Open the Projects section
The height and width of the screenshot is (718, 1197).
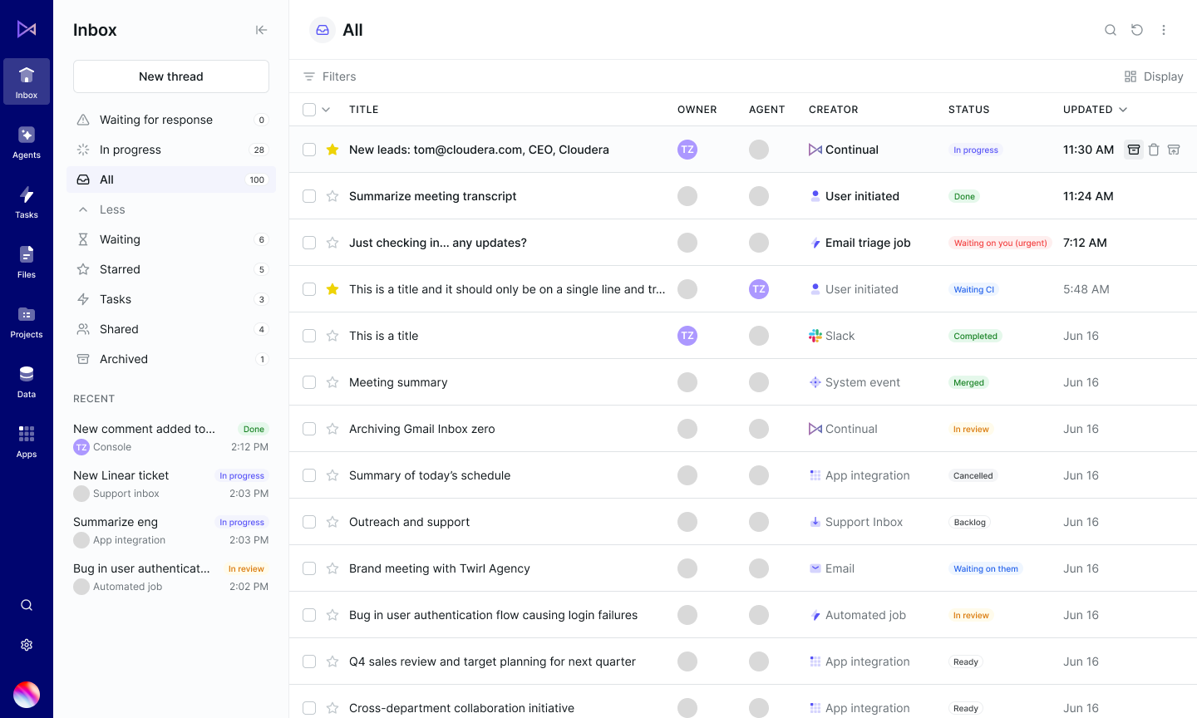tap(27, 321)
